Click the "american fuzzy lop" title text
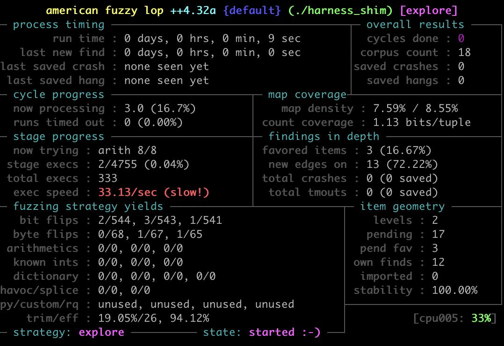The width and height of the screenshot is (504, 346). (x=104, y=11)
